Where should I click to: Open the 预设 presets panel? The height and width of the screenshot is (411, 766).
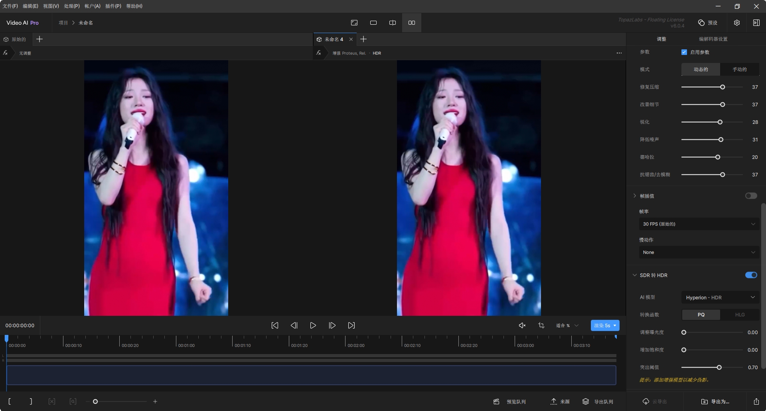[708, 23]
